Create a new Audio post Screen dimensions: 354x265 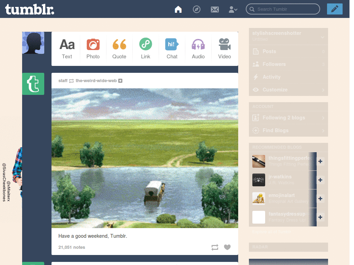coord(198,49)
